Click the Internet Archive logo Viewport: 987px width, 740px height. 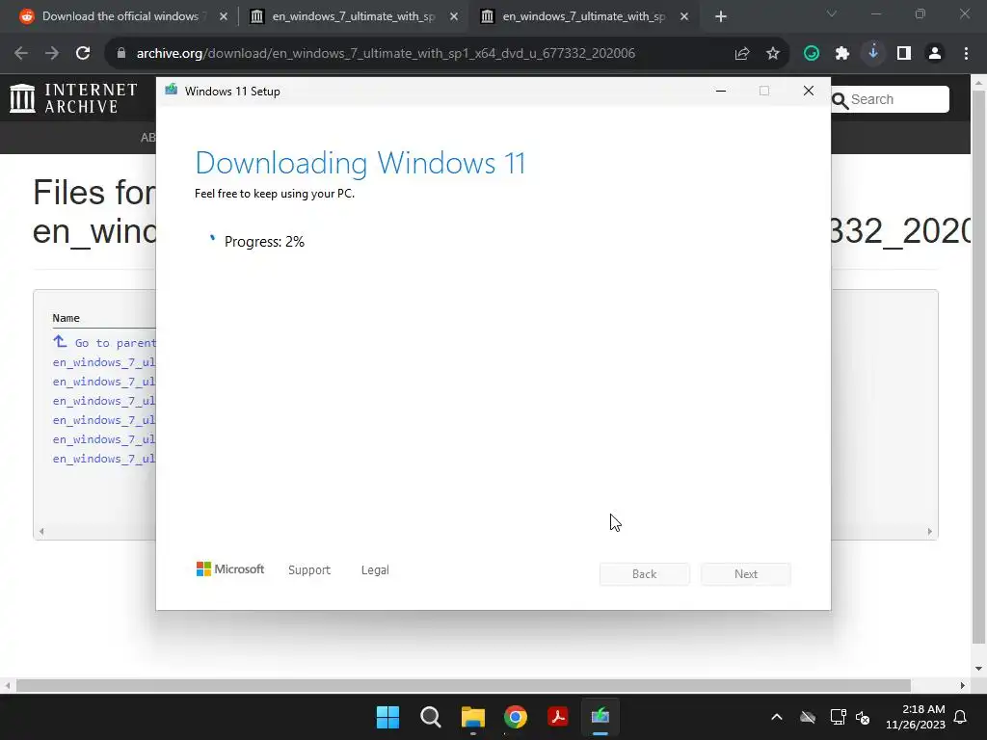73,99
